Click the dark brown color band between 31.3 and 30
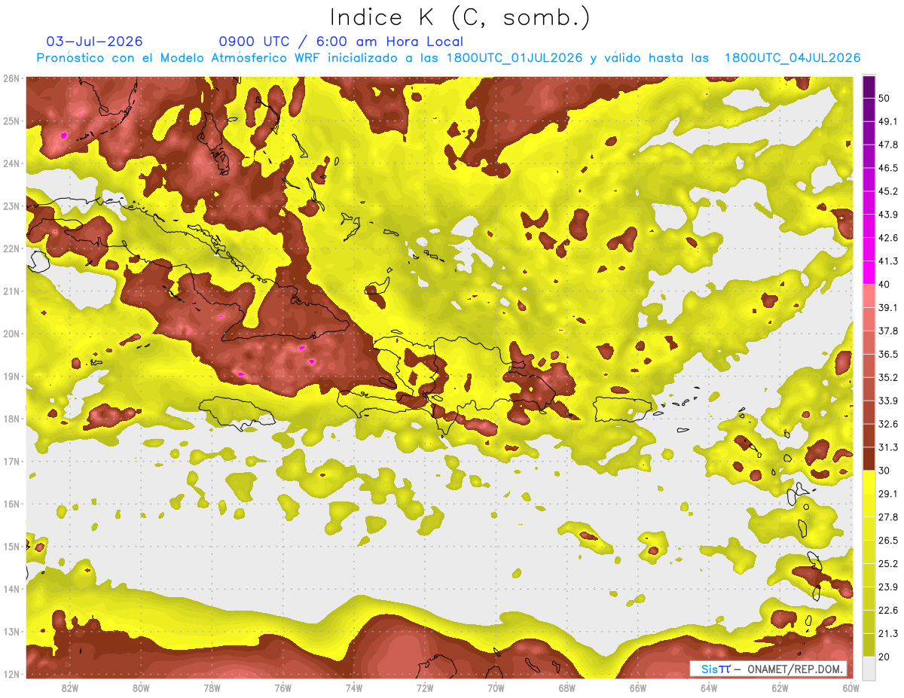Image resolution: width=904 pixels, height=698 pixels. [869, 459]
